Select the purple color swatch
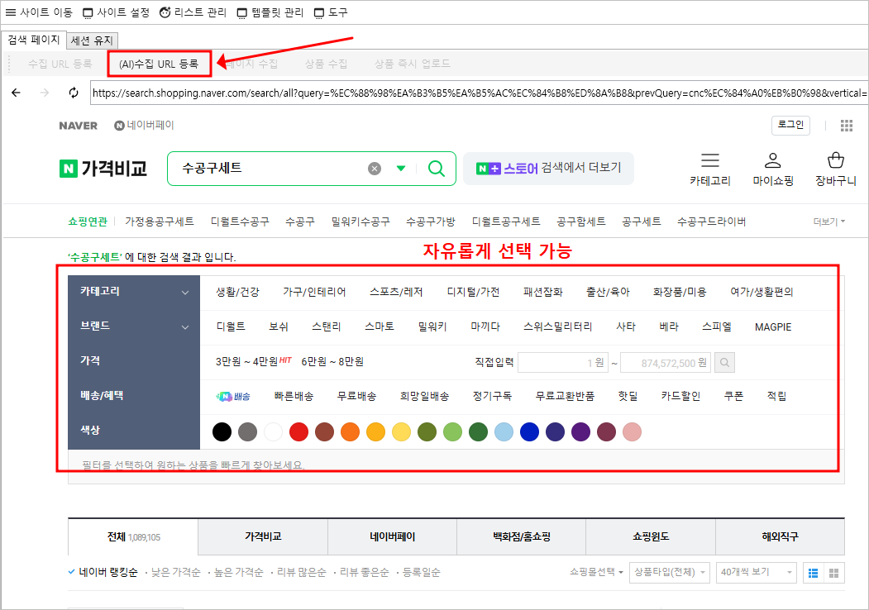Viewport: 869px width, 610px height. coord(580,431)
